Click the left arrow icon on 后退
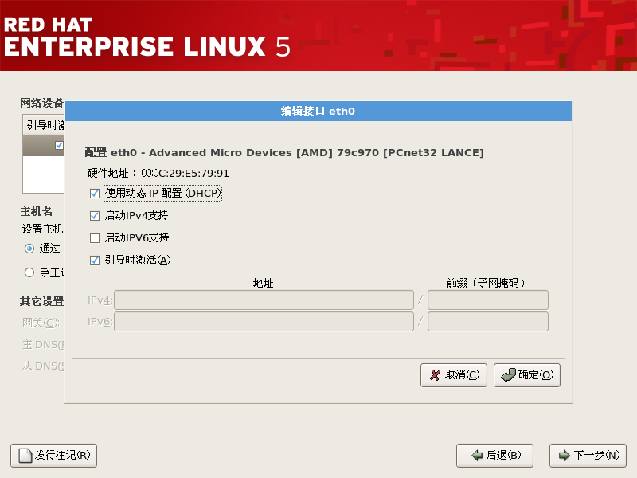Screen dimensions: 637x478 477,456
